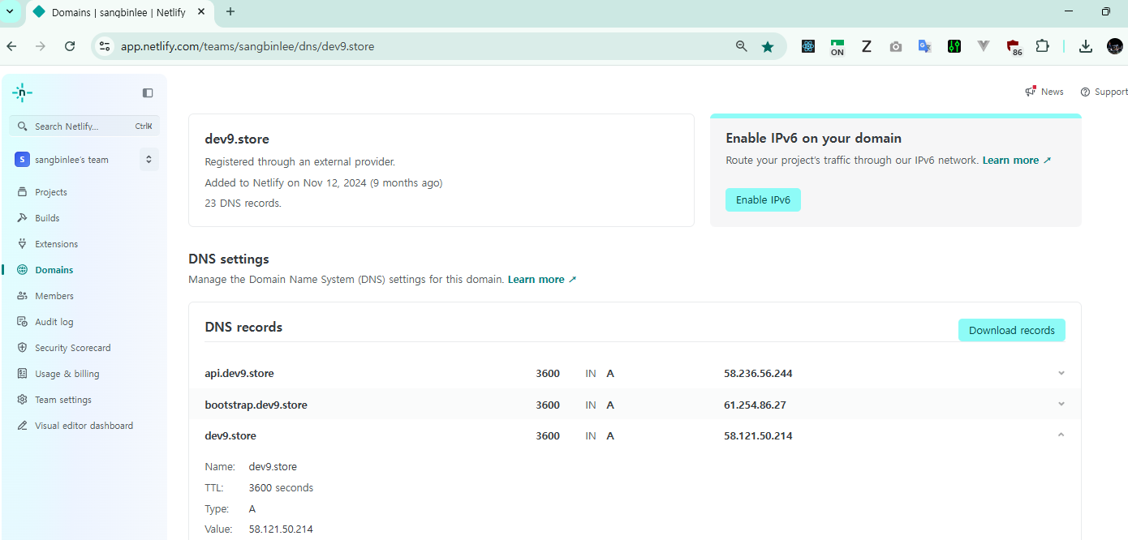Image resolution: width=1128 pixels, height=540 pixels.
Task: Click the Security Scorecard shield icon
Action: (x=22, y=348)
